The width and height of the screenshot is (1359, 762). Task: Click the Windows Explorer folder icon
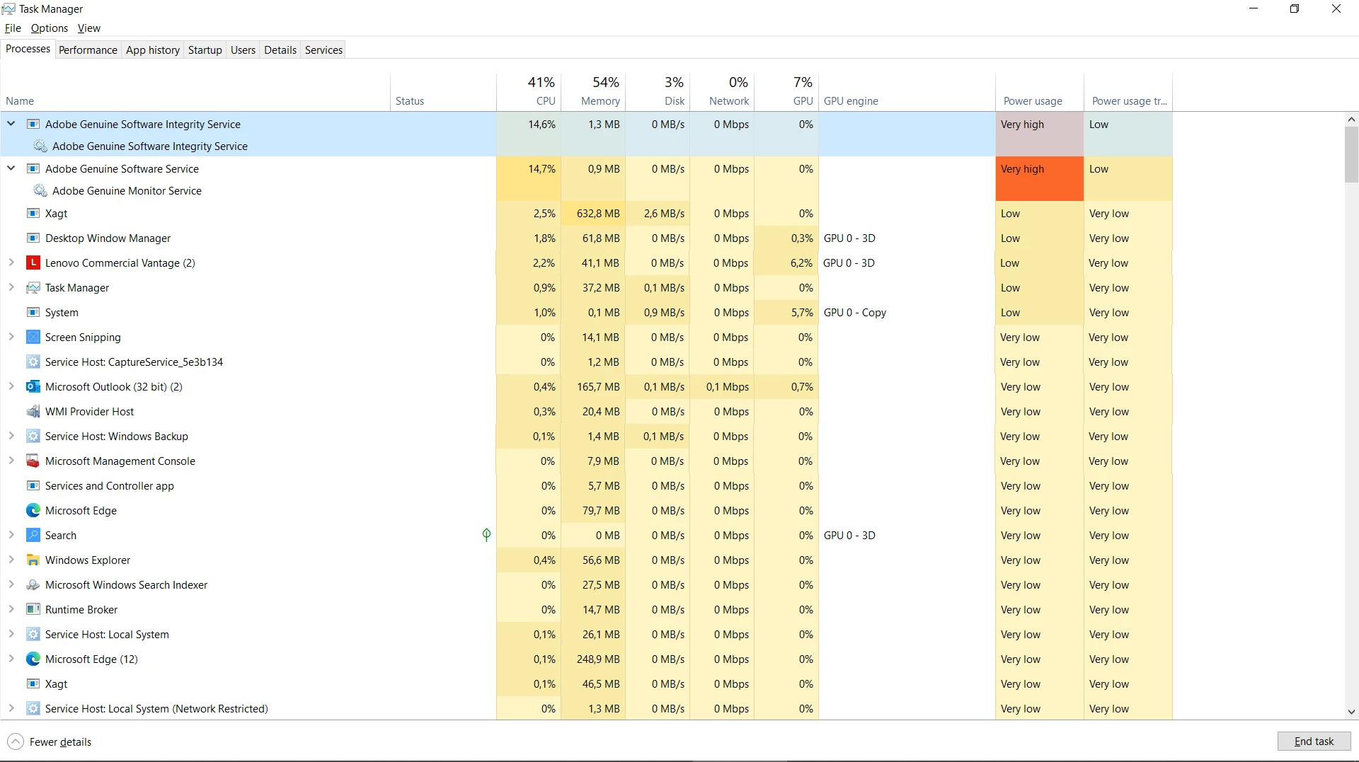[x=33, y=560]
